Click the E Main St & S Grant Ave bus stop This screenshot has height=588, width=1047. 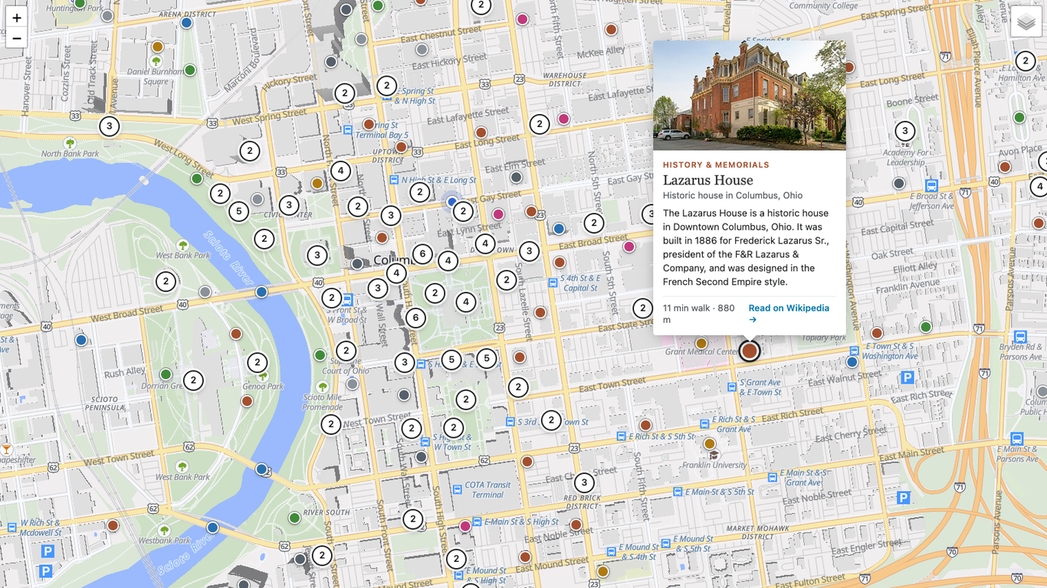coord(773,478)
